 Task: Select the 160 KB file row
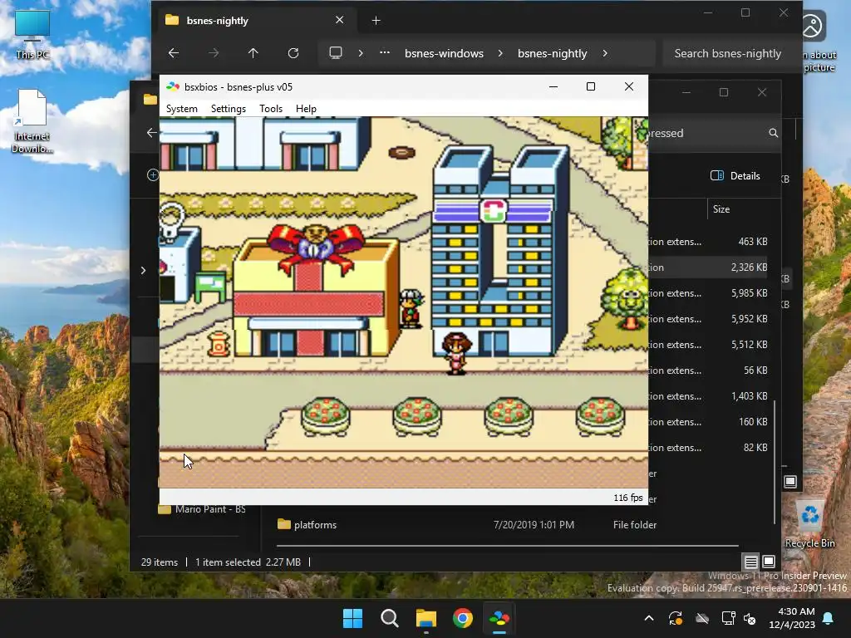coord(710,422)
